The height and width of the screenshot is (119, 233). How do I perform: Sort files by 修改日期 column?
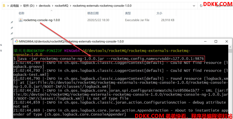pos(93,13)
